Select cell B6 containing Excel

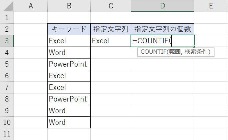pos(69,76)
